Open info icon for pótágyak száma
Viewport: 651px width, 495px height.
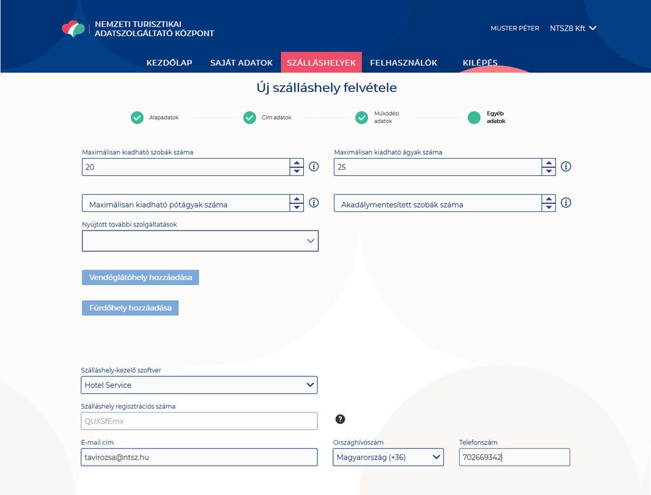tap(314, 202)
